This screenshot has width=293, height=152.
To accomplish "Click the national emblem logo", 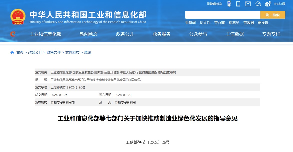I will point(18,17).
